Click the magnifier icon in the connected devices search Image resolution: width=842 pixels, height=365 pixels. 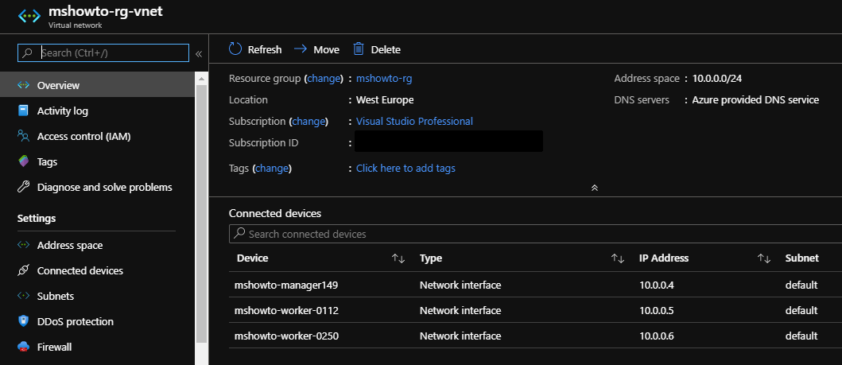pyautogui.click(x=240, y=234)
